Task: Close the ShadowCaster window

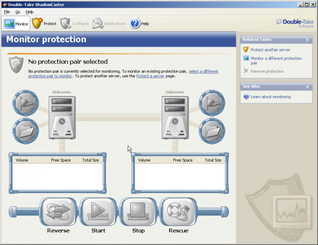Action: [313, 4]
